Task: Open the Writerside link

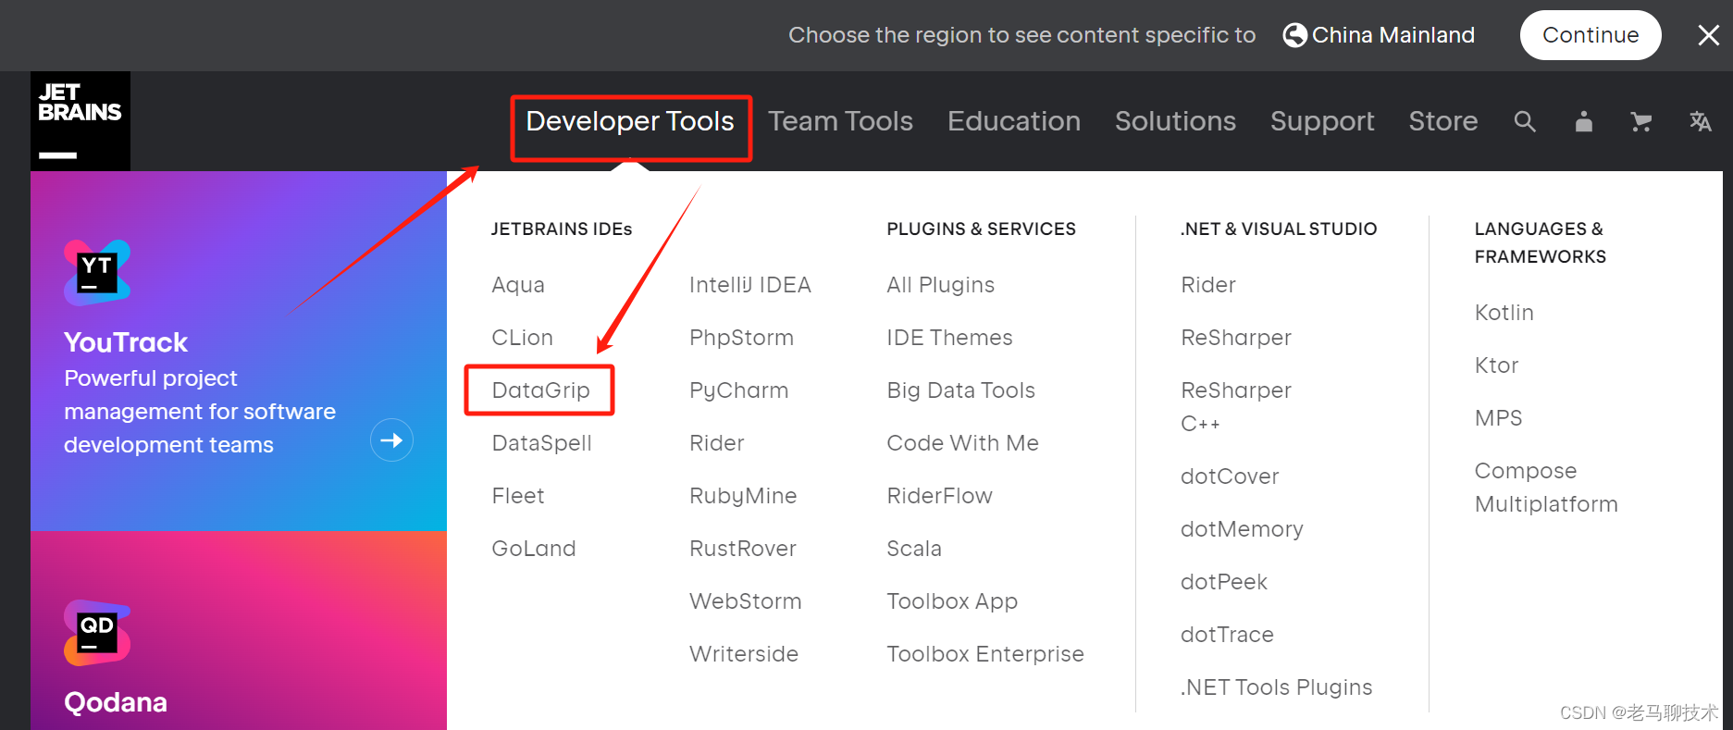Action: pos(744,654)
